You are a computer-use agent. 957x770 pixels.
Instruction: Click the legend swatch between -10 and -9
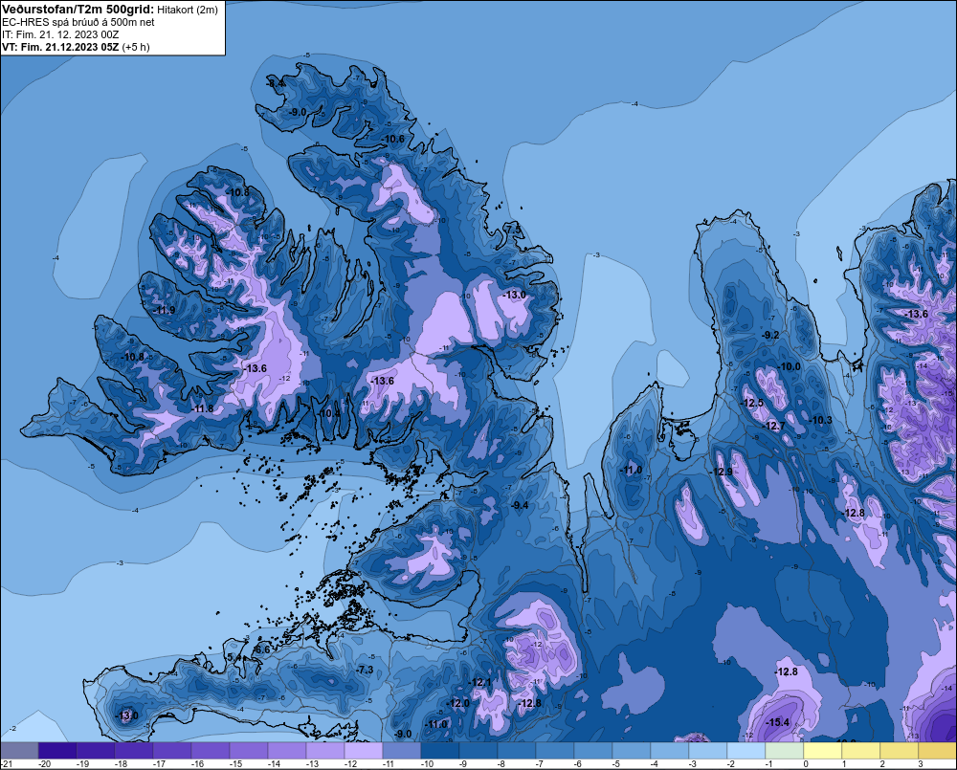pyautogui.click(x=440, y=750)
